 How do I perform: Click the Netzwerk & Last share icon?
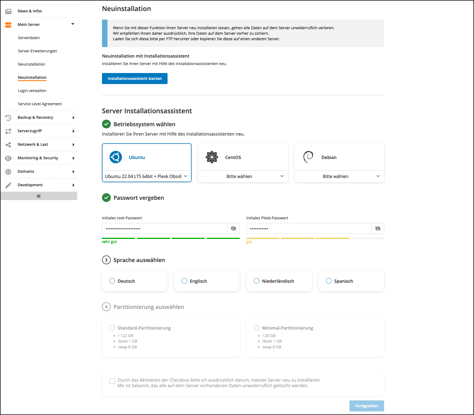8,145
